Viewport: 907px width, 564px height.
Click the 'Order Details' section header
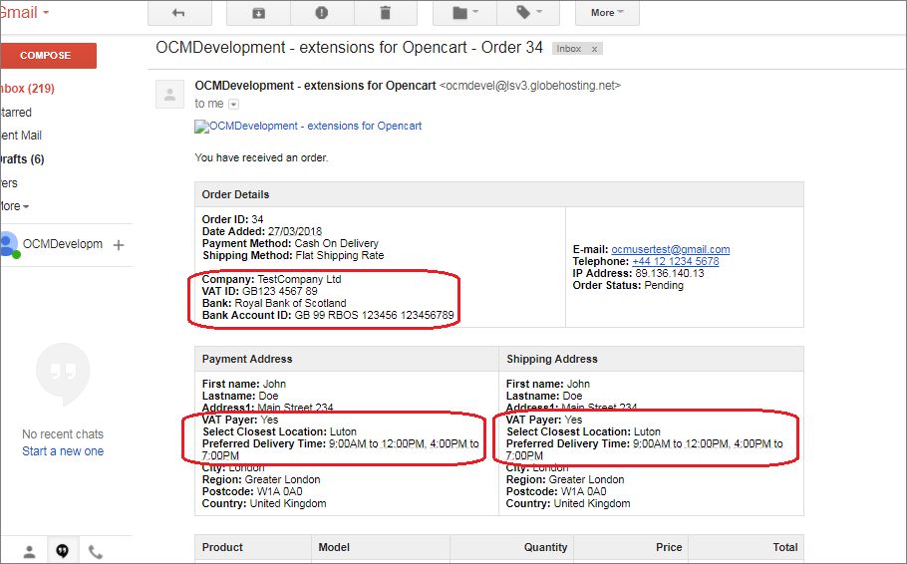[235, 195]
